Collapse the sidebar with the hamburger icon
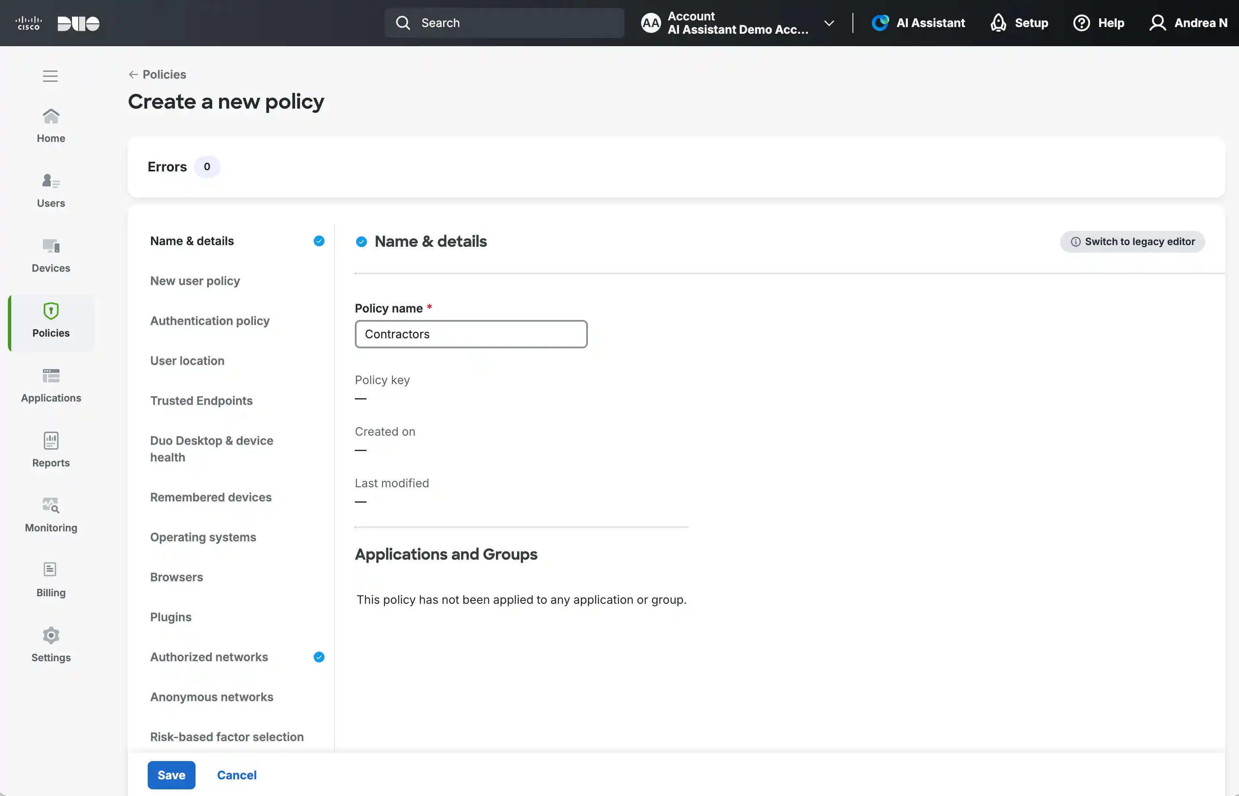The width and height of the screenshot is (1239, 796). 50,75
